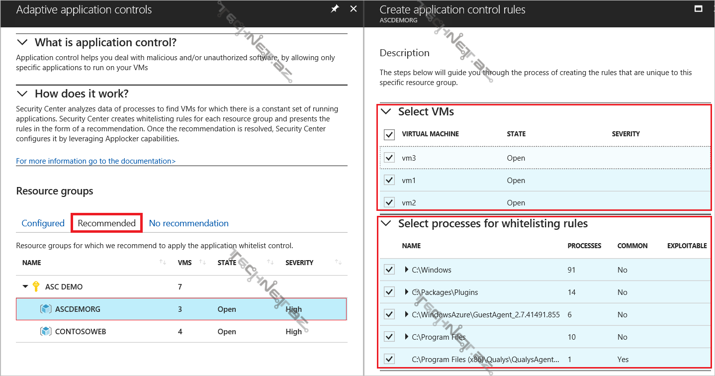Open the documentation link for more information
This screenshot has height=376, width=715.
(95, 161)
